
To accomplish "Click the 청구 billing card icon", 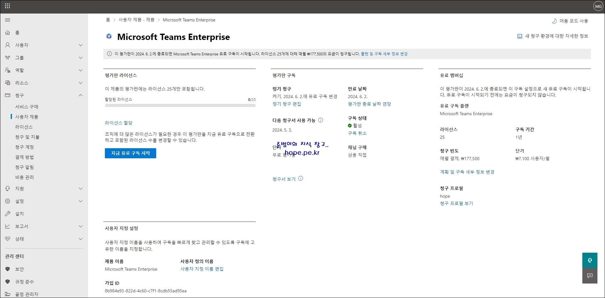I will coord(8,95).
